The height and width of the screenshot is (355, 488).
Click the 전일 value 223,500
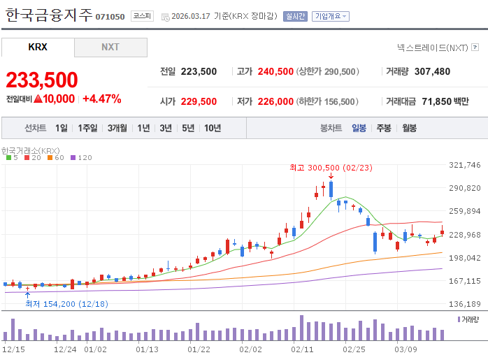pyautogui.click(x=199, y=71)
